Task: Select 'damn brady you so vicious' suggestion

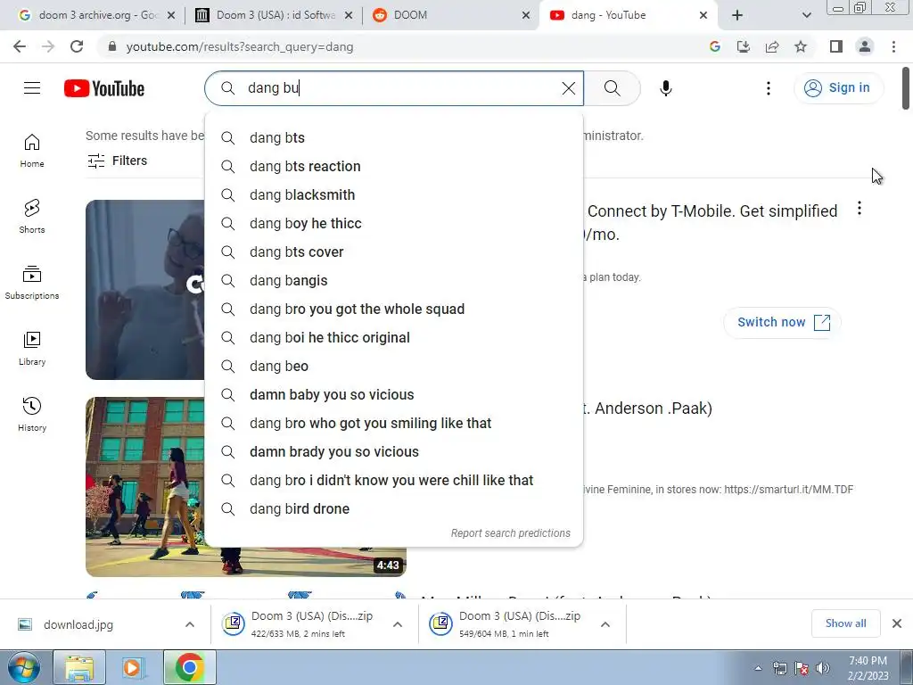Action: (x=394, y=452)
